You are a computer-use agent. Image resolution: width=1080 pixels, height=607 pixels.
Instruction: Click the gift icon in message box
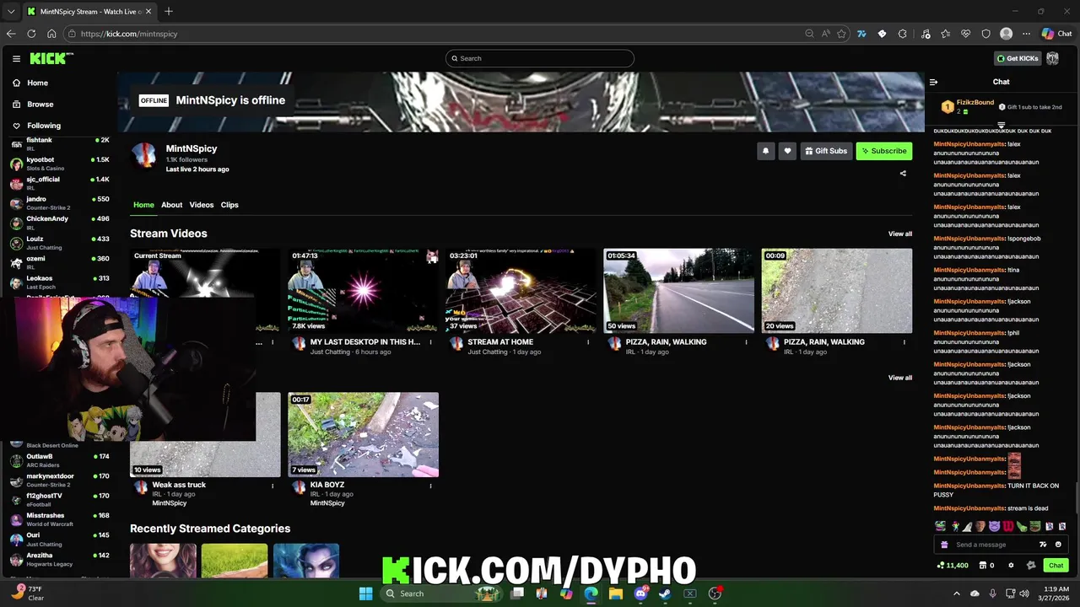tap(944, 545)
